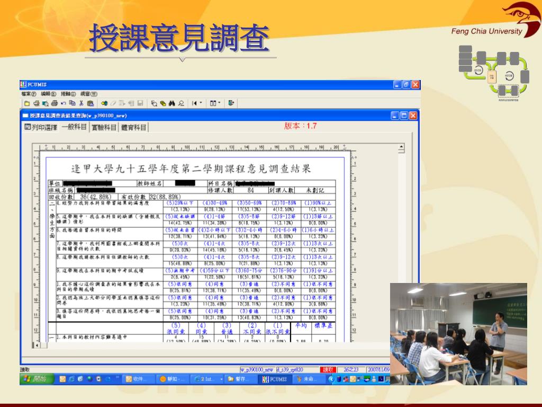Click the red 讀取 status bar indicator

pos(328,369)
